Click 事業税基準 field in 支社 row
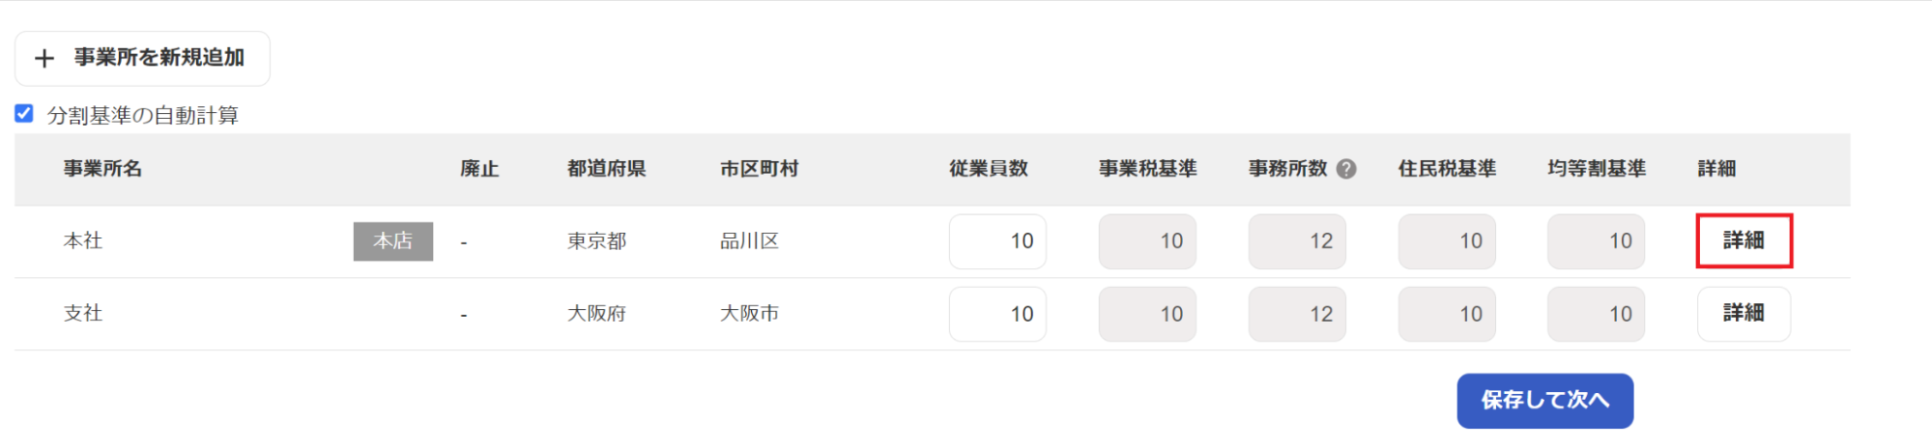This screenshot has width=1932, height=448. click(x=1147, y=314)
